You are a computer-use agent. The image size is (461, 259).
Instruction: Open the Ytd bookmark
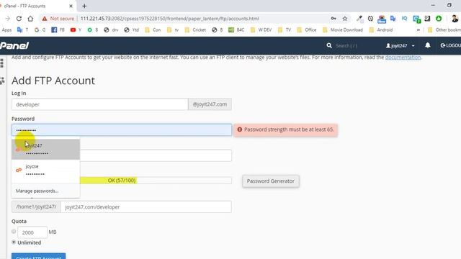(x=131, y=29)
